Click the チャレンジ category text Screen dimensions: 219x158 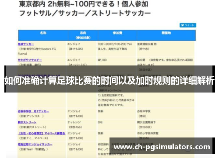(74, 122)
